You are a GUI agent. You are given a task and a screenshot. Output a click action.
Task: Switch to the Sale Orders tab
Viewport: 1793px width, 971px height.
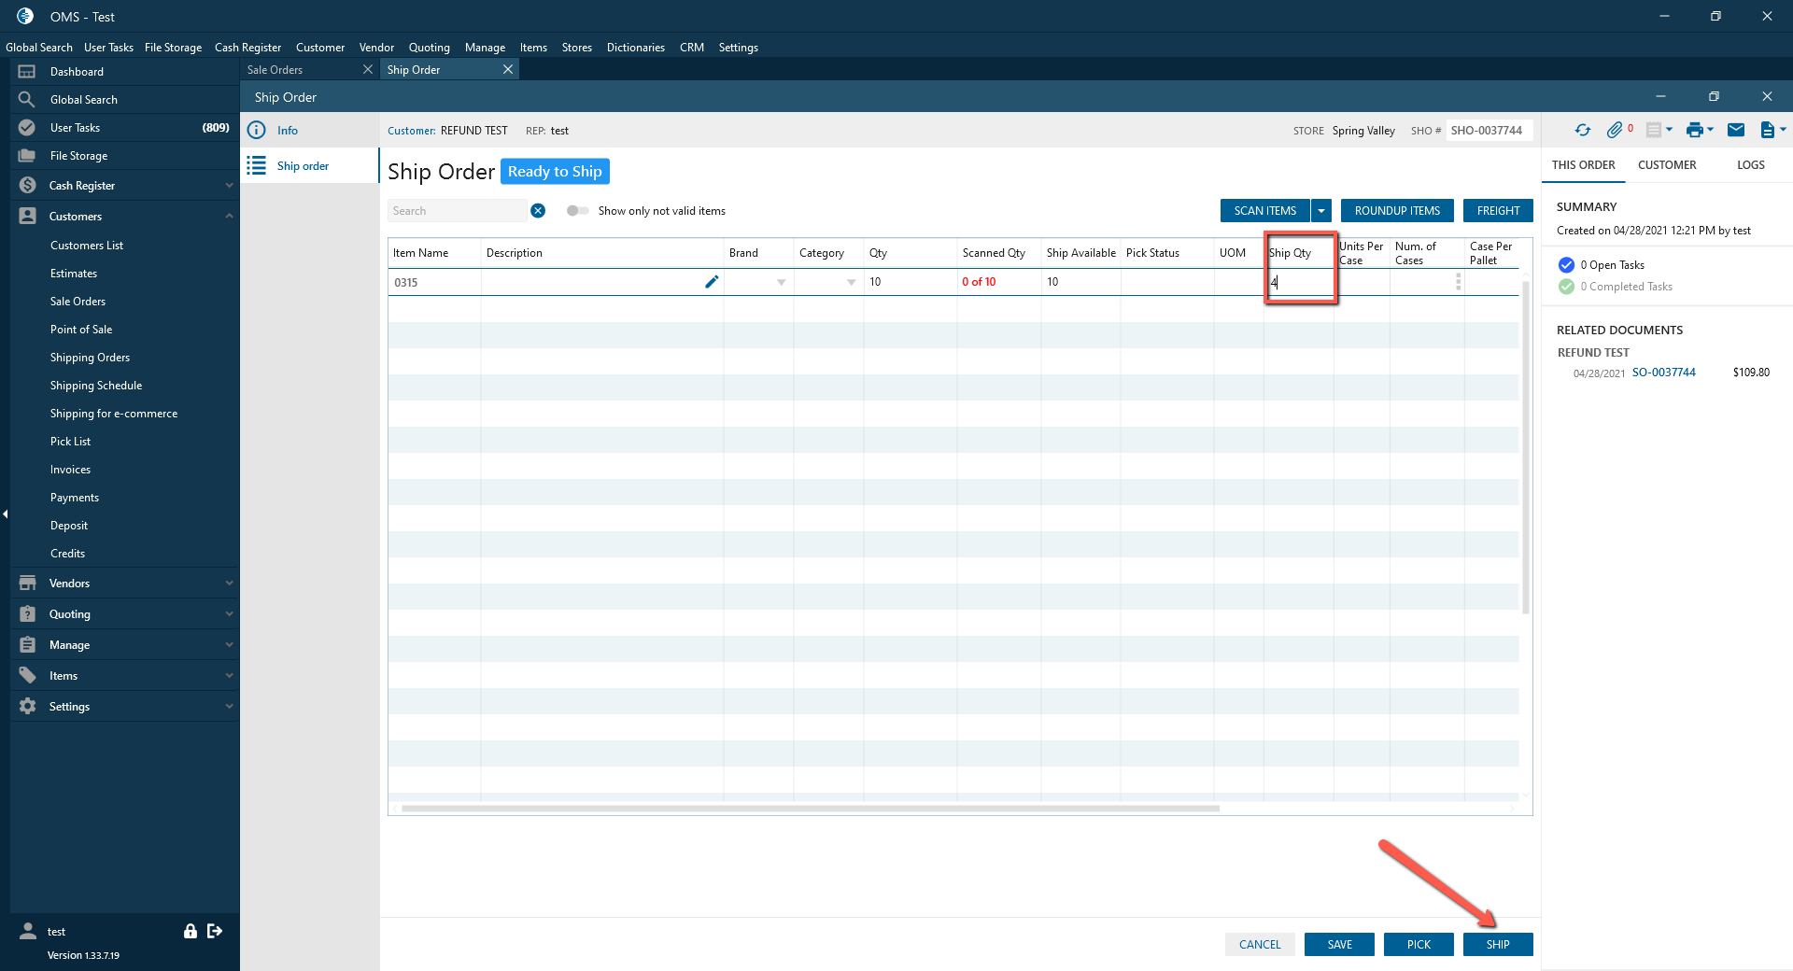275,70
